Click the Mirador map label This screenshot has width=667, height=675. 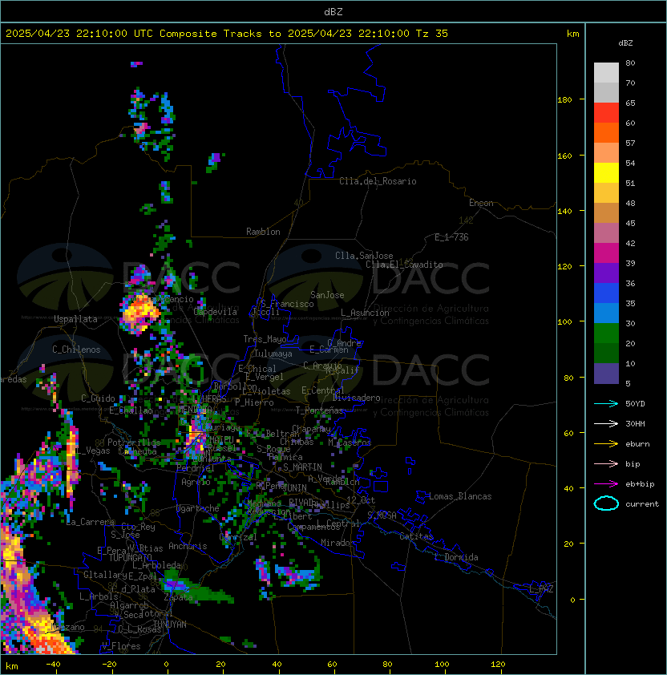[x=338, y=543]
